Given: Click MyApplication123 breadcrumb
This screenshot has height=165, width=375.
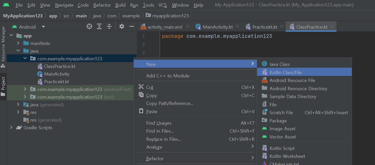Looking at the screenshot, I should point(23,16).
